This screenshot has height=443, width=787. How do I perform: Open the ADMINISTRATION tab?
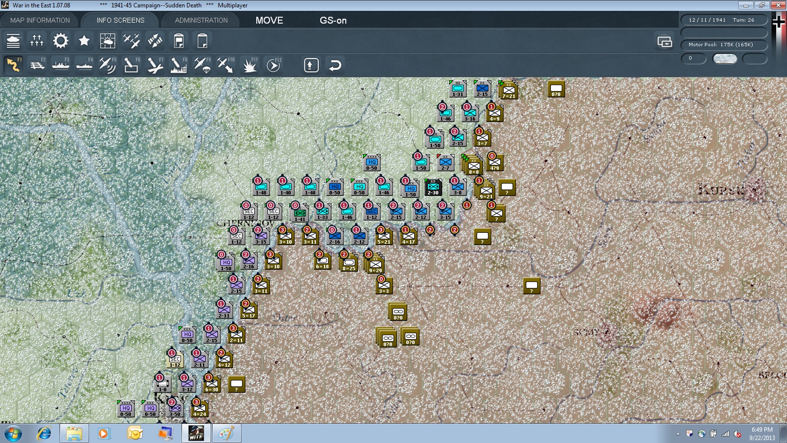coord(201,20)
